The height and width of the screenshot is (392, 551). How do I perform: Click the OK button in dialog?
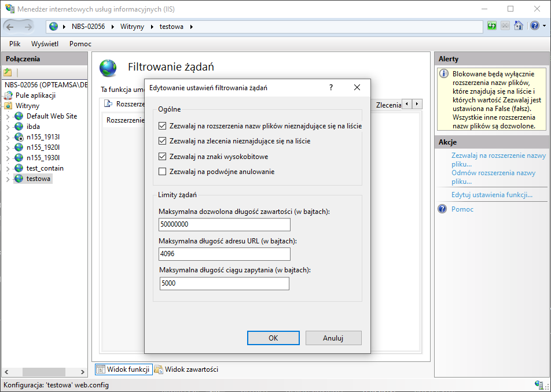pyautogui.click(x=273, y=338)
